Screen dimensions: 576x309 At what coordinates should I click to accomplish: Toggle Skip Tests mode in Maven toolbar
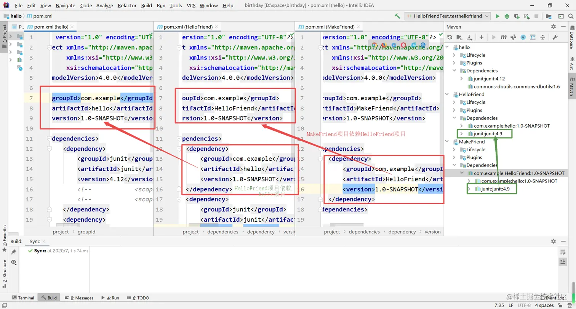click(x=523, y=37)
